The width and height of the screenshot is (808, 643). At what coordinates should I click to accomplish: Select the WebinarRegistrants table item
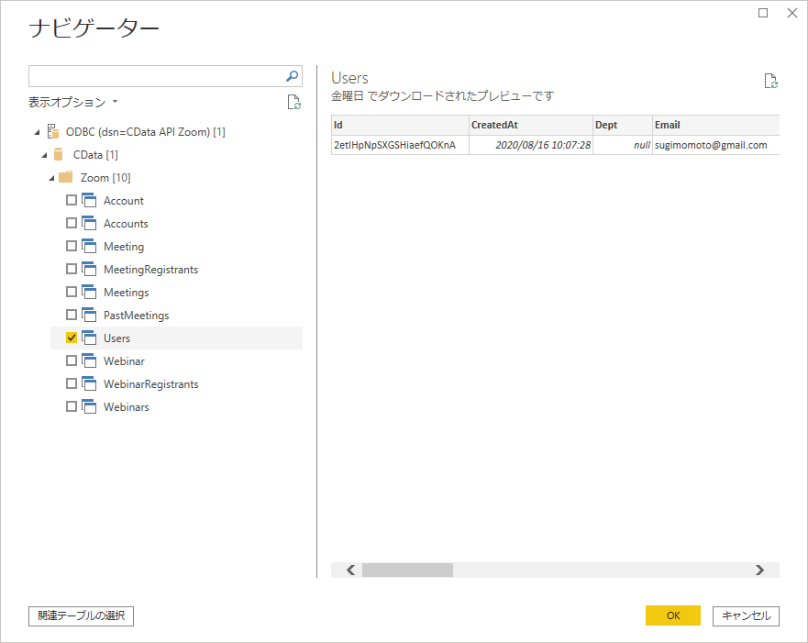pyautogui.click(x=150, y=384)
